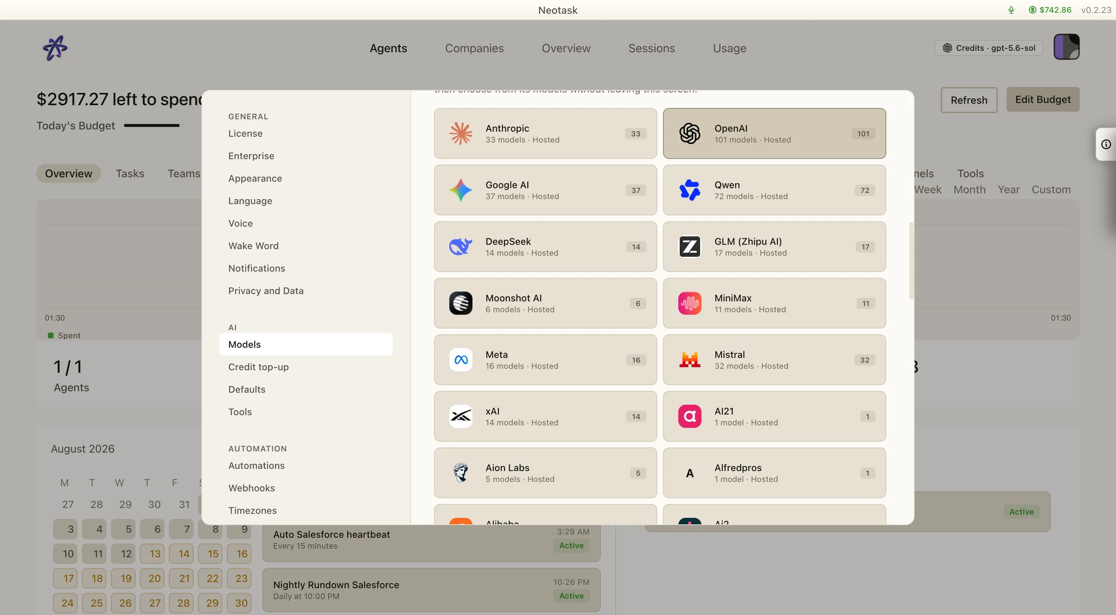Viewport: 1116px width, 615px height.
Task: Open the Defaults settings item
Action: pyautogui.click(x=306, y=389)
